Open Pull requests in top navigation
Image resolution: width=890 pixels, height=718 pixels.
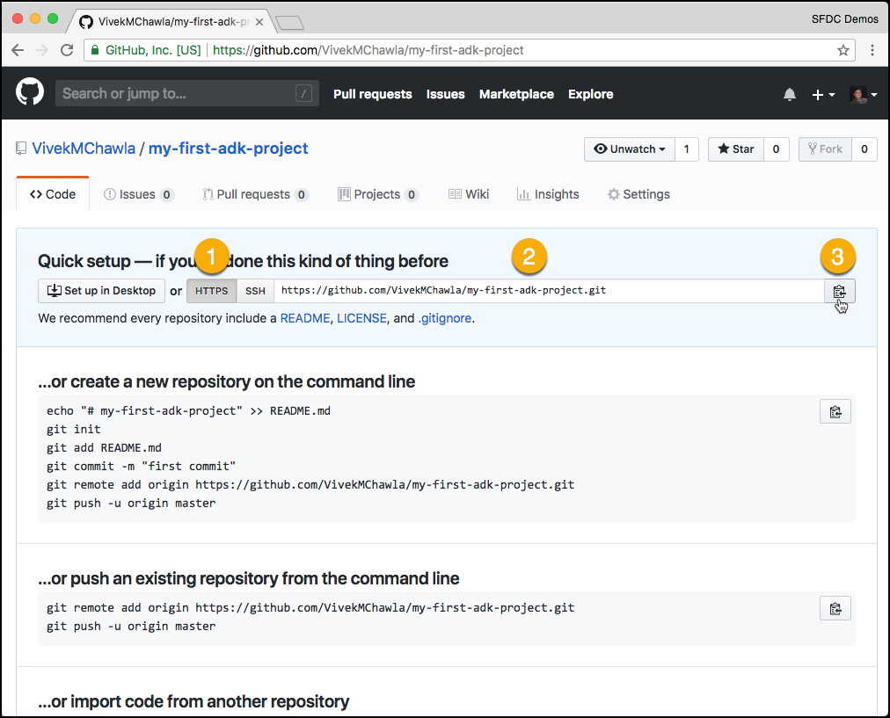tap(372, 94)
